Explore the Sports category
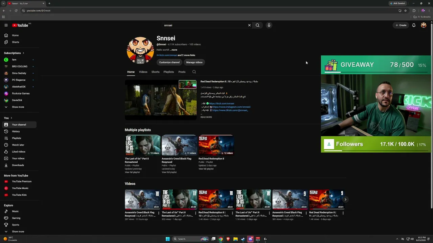 point(19,225)
